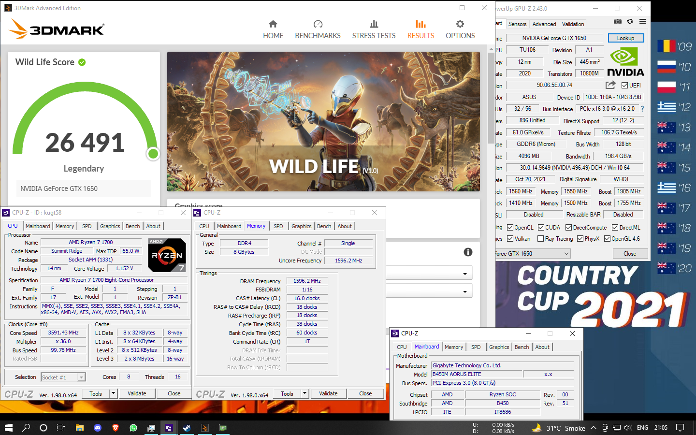Open GPU-Z hamburger menu

point(642,21)
